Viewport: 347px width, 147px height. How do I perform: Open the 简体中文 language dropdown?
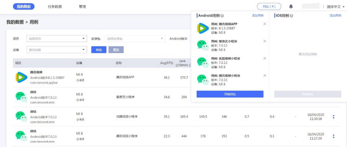point(335,7)
